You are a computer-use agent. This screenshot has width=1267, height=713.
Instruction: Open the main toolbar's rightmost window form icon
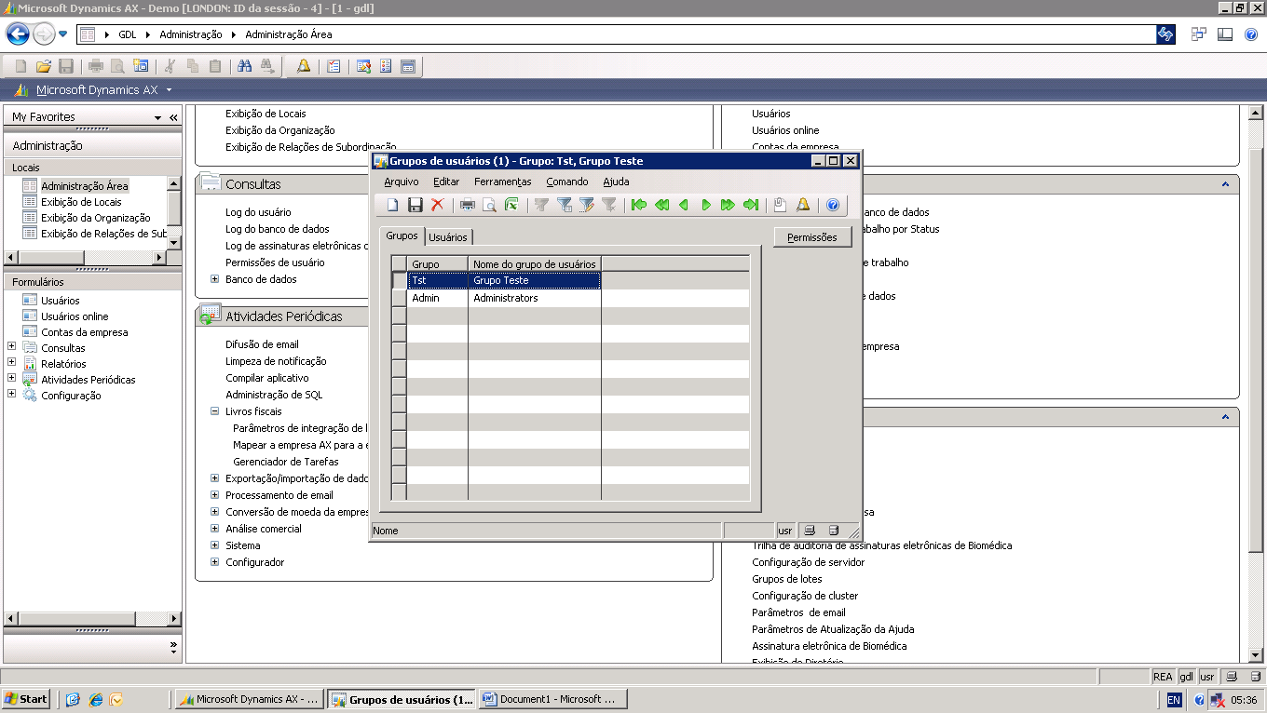(x=407, y=66)
